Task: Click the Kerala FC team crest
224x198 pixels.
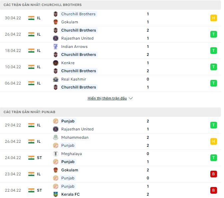Action: (55, 194)
